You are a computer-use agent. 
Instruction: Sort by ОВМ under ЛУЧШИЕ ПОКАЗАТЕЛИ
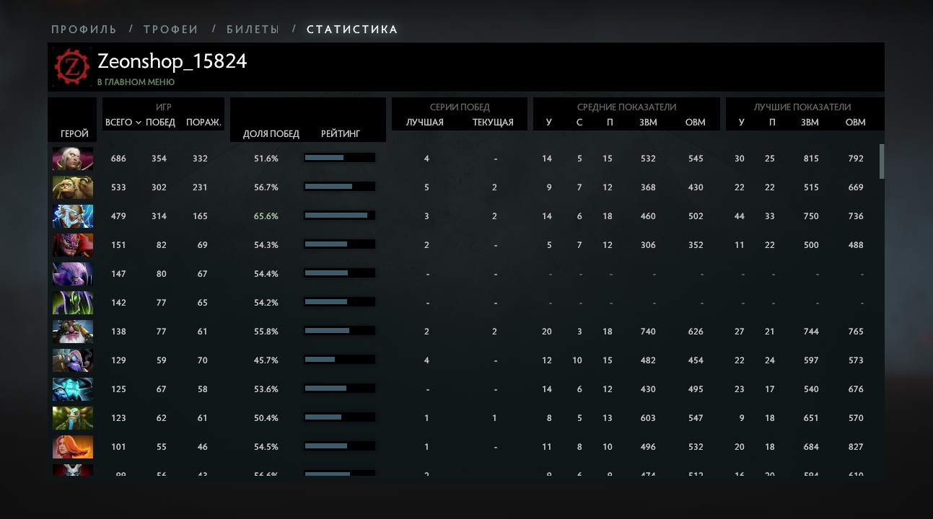click(855, 123)
